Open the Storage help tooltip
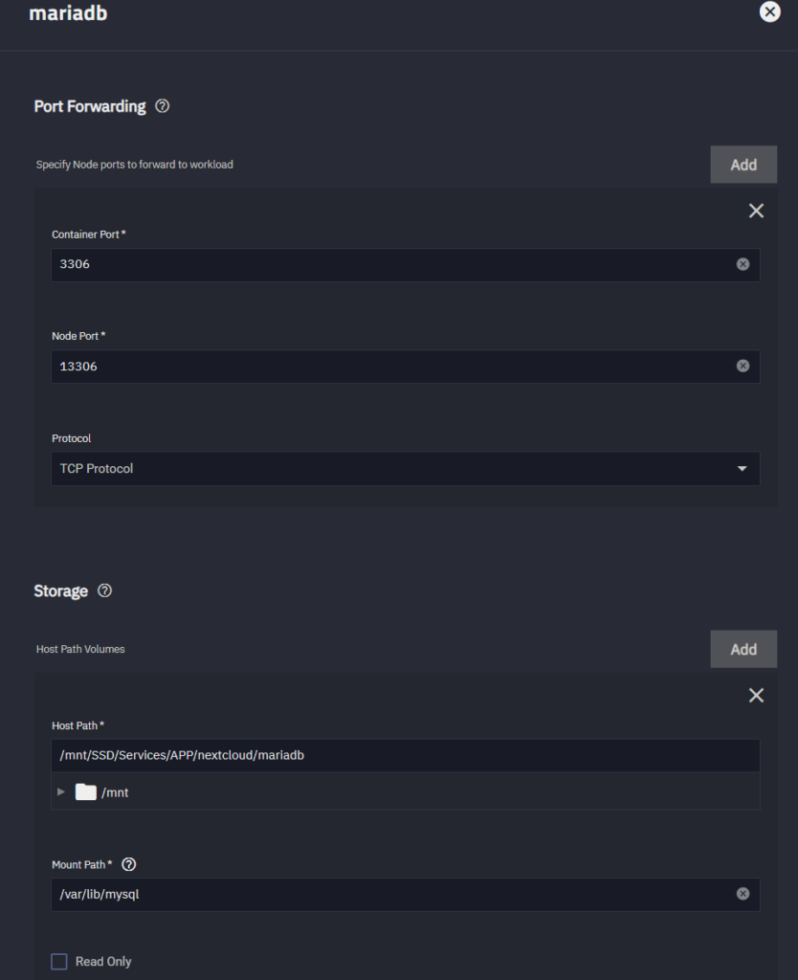 105,590
